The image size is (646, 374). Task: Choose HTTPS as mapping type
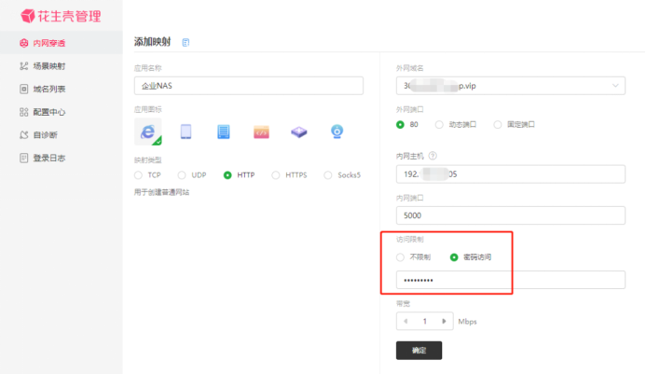(276, 174)
